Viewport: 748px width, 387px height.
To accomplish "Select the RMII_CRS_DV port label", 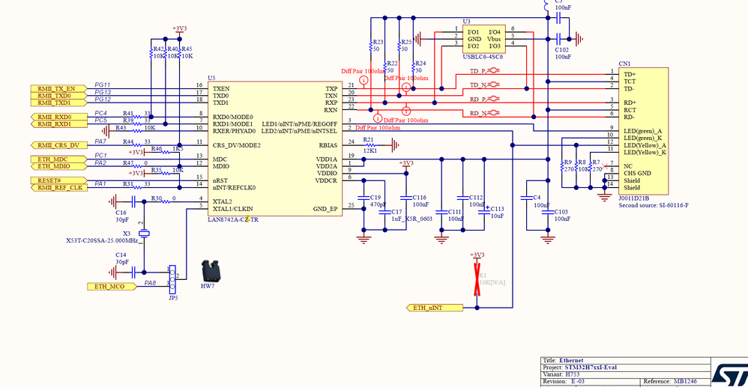I will [x=58, y=145].
